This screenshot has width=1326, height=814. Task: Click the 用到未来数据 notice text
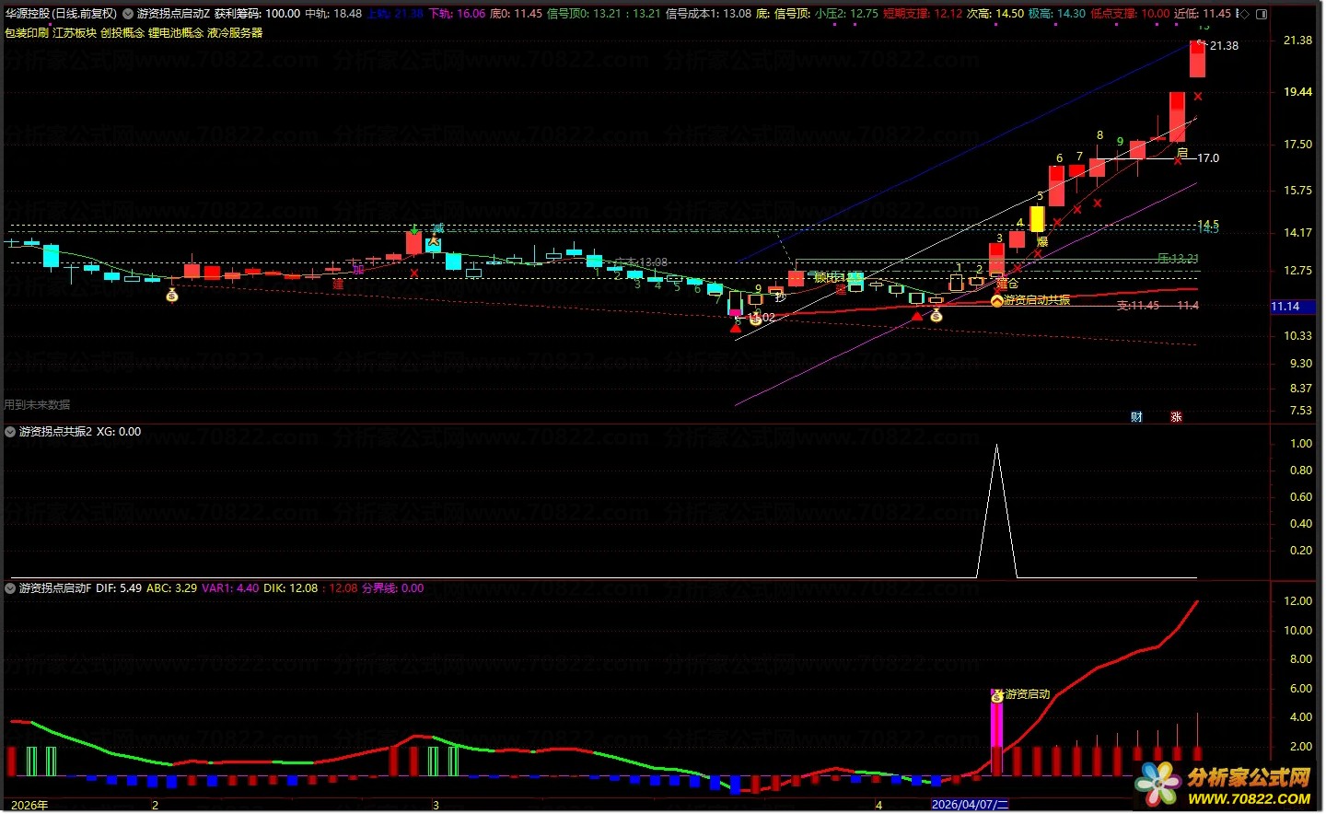coord(37,404)
